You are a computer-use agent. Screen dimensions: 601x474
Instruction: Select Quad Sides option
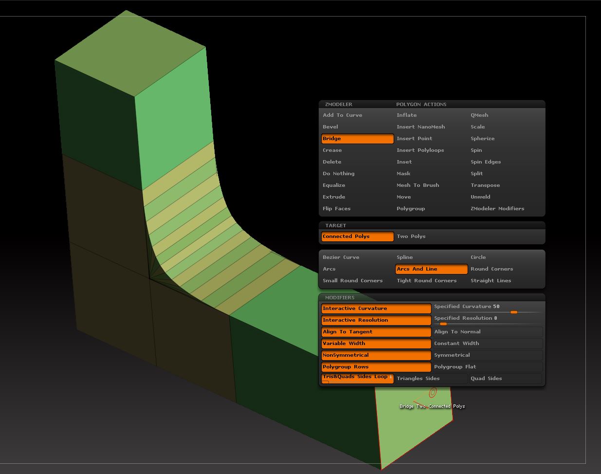coord(505,379)
